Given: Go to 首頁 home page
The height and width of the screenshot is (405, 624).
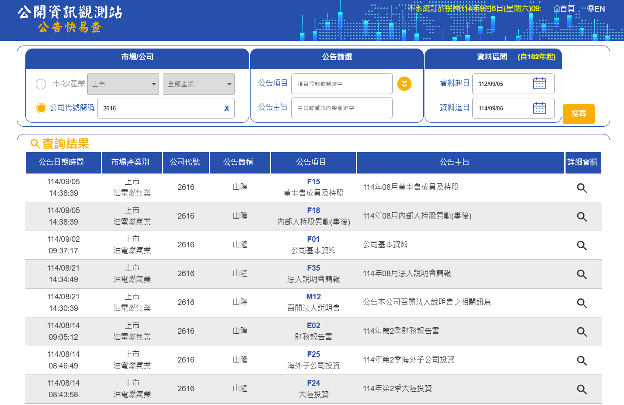Looking at the screenshot, I should tap(564, 9).
